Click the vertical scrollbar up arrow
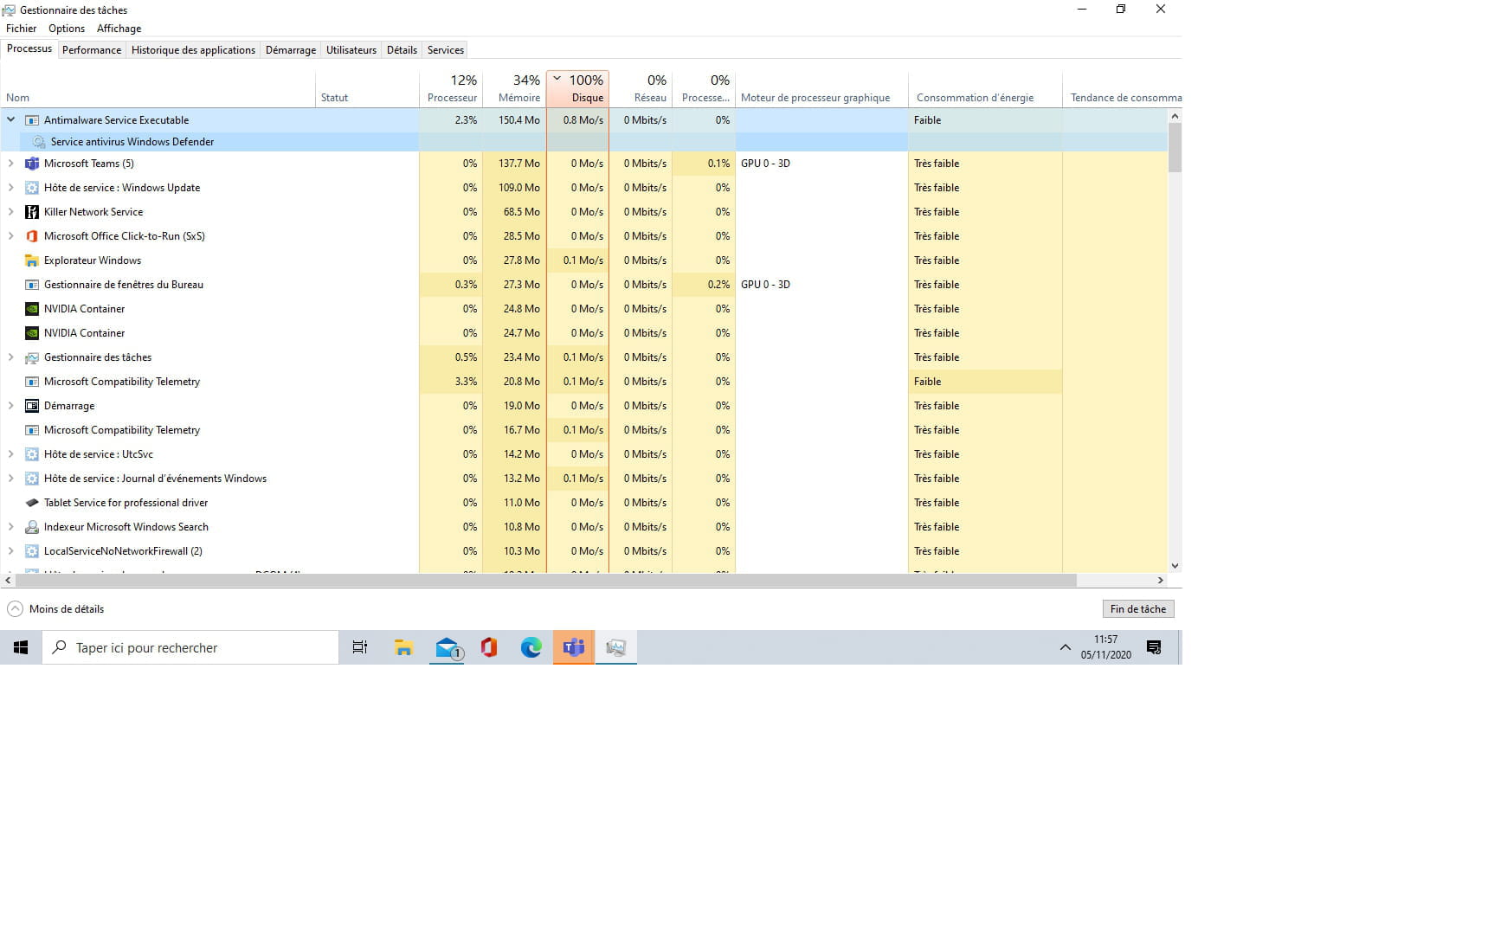 point(1175,116)
